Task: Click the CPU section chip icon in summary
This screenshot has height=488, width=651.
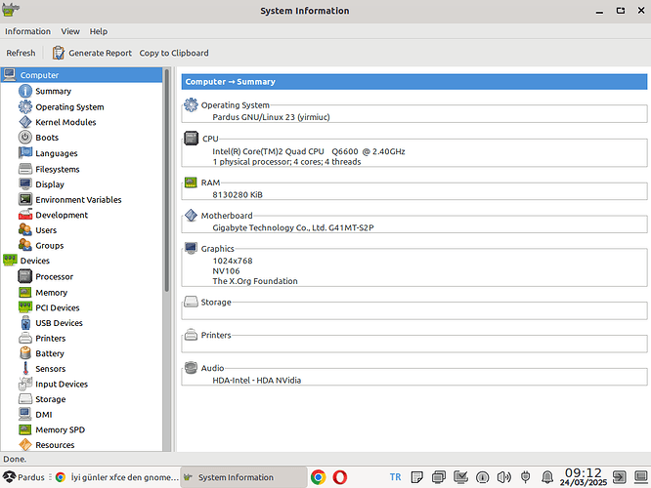Action: pos(191,138)
